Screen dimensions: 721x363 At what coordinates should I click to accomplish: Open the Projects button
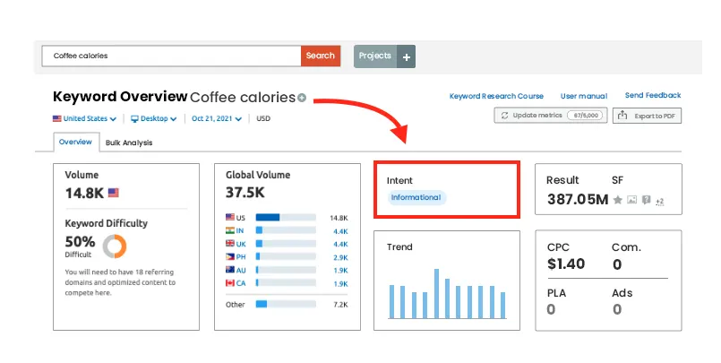[375, 56]
